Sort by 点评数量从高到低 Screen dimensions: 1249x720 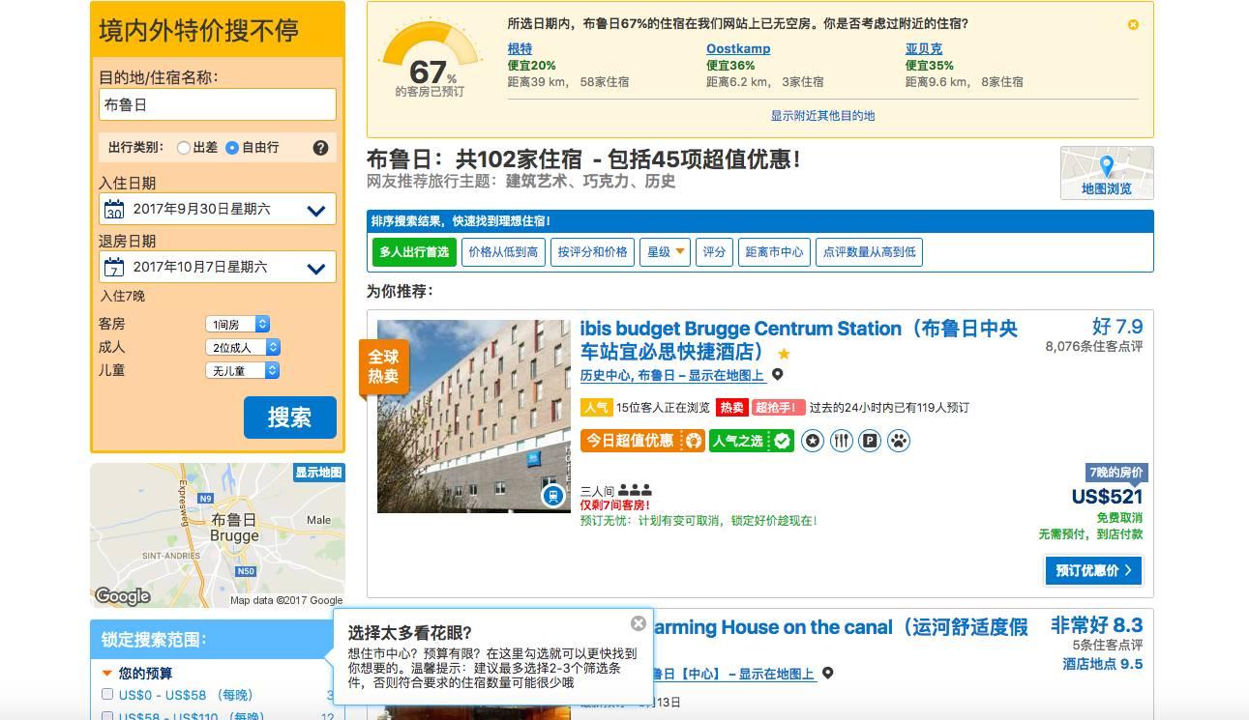click(869, 252)
